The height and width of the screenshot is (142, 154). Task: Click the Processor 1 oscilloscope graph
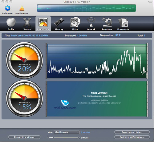click(x=97, y=61)
